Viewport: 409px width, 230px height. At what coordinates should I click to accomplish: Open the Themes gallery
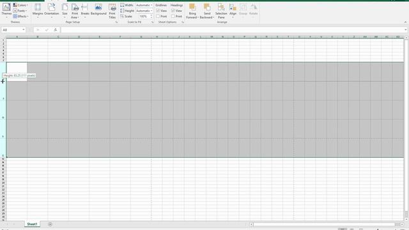click(x=6, y=10)
